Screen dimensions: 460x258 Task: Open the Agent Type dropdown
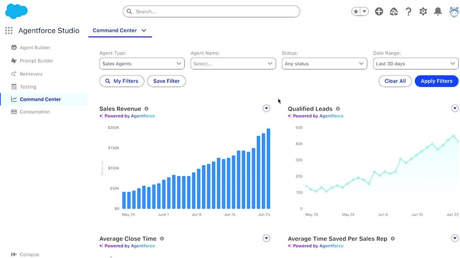(x=142, y=64)
